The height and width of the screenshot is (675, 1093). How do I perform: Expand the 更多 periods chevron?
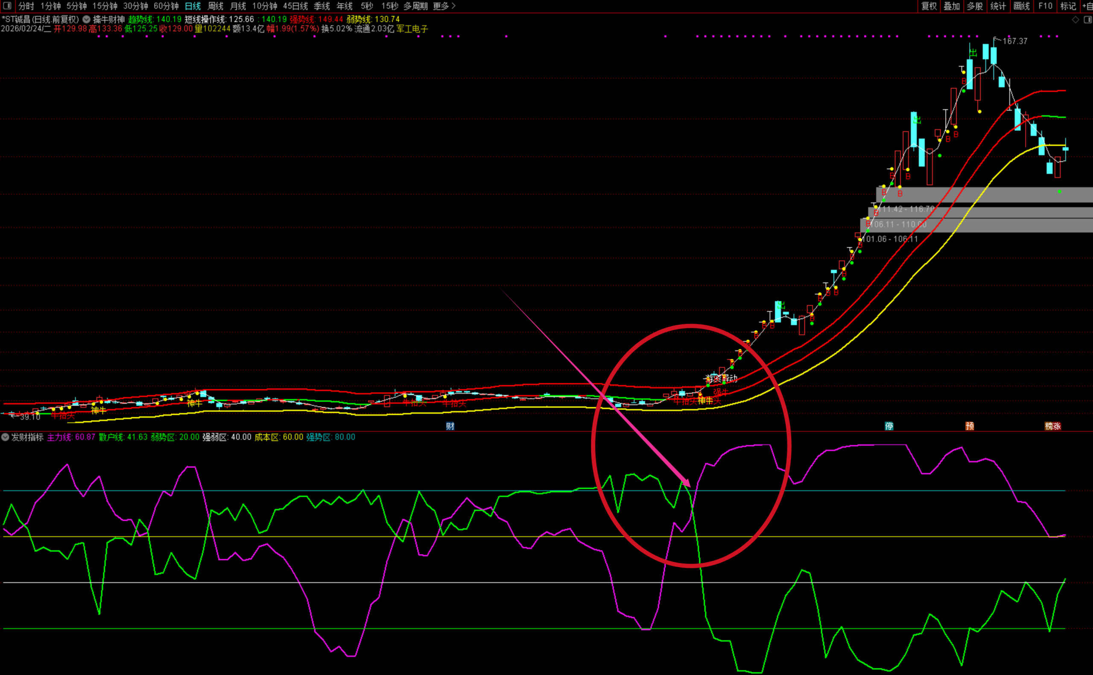[454, 6]
